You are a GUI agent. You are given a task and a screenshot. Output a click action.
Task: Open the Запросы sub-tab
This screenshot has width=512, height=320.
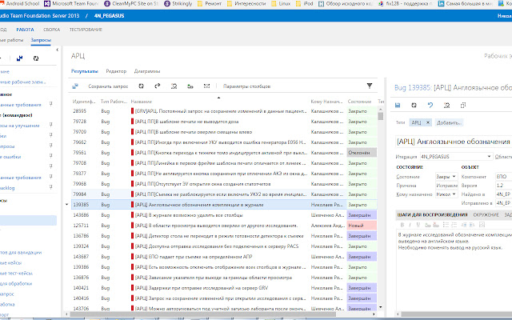41,40
